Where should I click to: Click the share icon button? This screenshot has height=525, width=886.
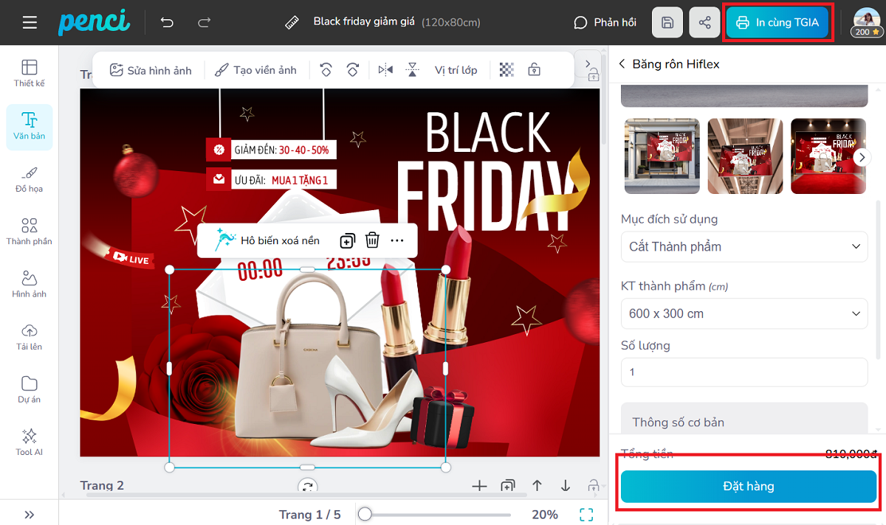click(x=704, y=23)
